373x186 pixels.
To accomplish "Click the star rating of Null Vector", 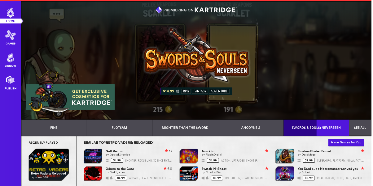I will point(169,151).
